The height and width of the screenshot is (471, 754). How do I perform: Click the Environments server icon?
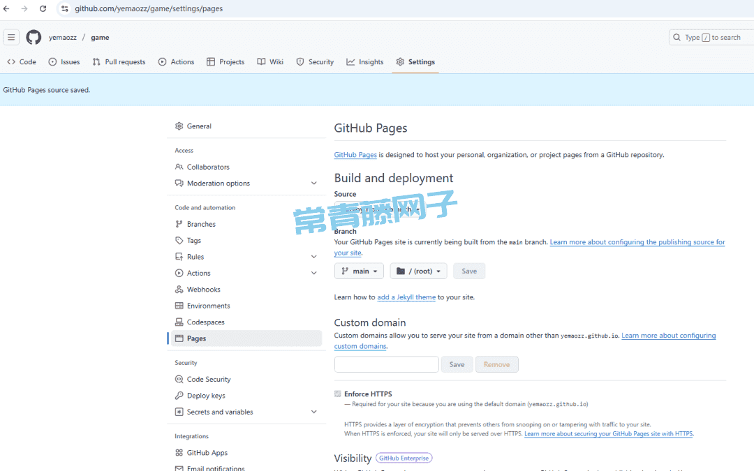[x=179, y=306]
